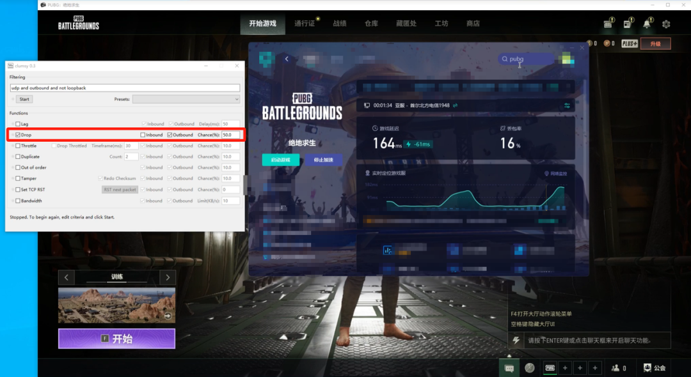The height and width of the screenshot is (377, 691).
Task: Click the Drop Chance(%) field showing 50.0
Action: [230, 135]
